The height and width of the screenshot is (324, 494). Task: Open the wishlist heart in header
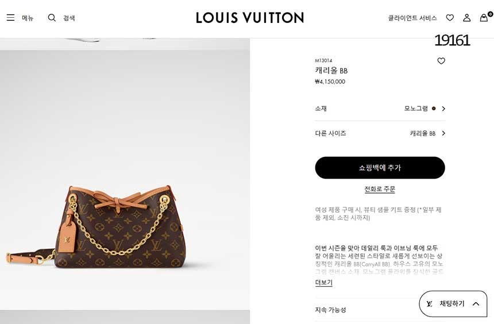click(x=450, y=18)
